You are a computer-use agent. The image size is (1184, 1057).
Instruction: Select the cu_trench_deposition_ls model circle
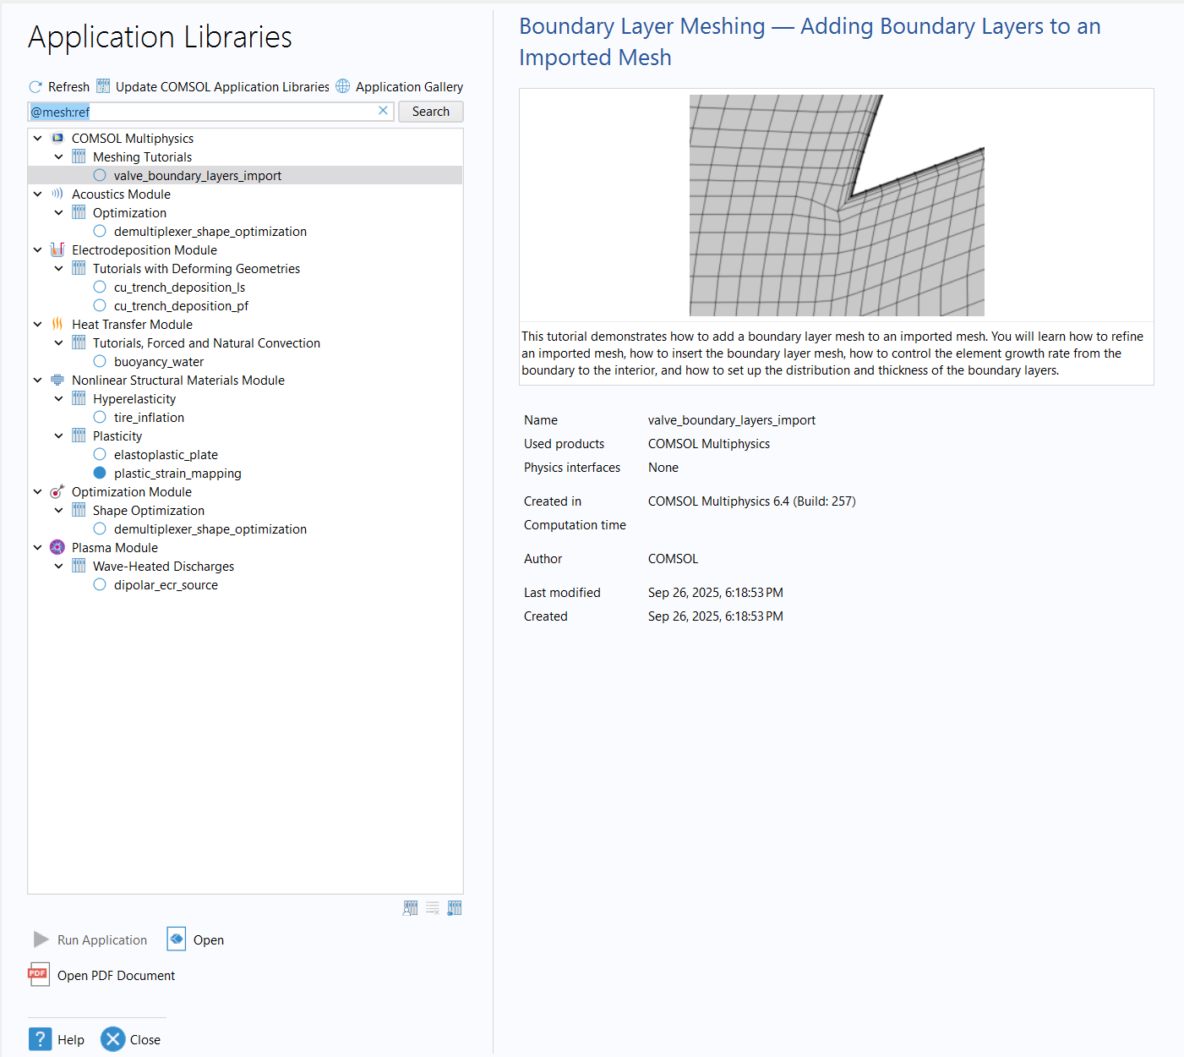(100, 287)
